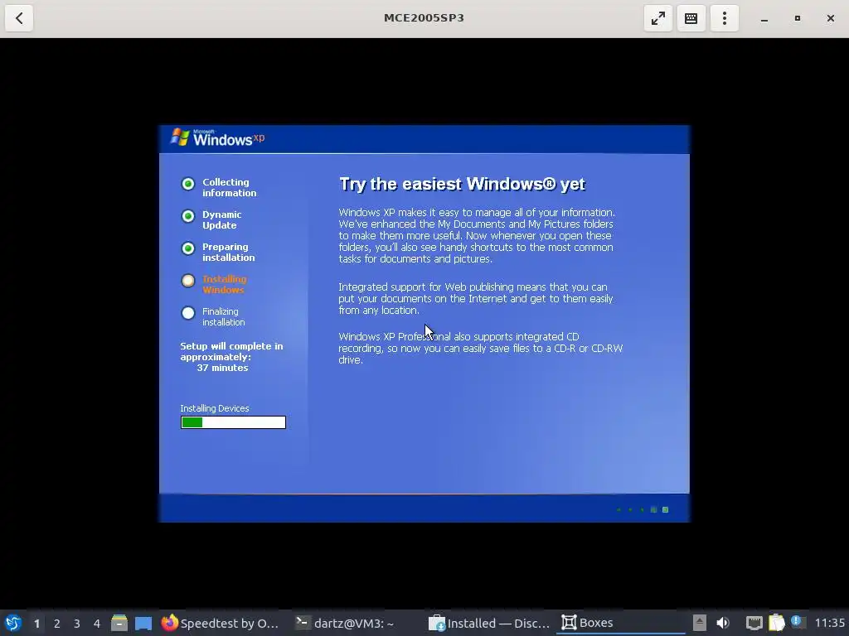Click the Windows XP logo
Image resolution: width=849 pixels, height=636 pixels.
click(x=218, y=138)
